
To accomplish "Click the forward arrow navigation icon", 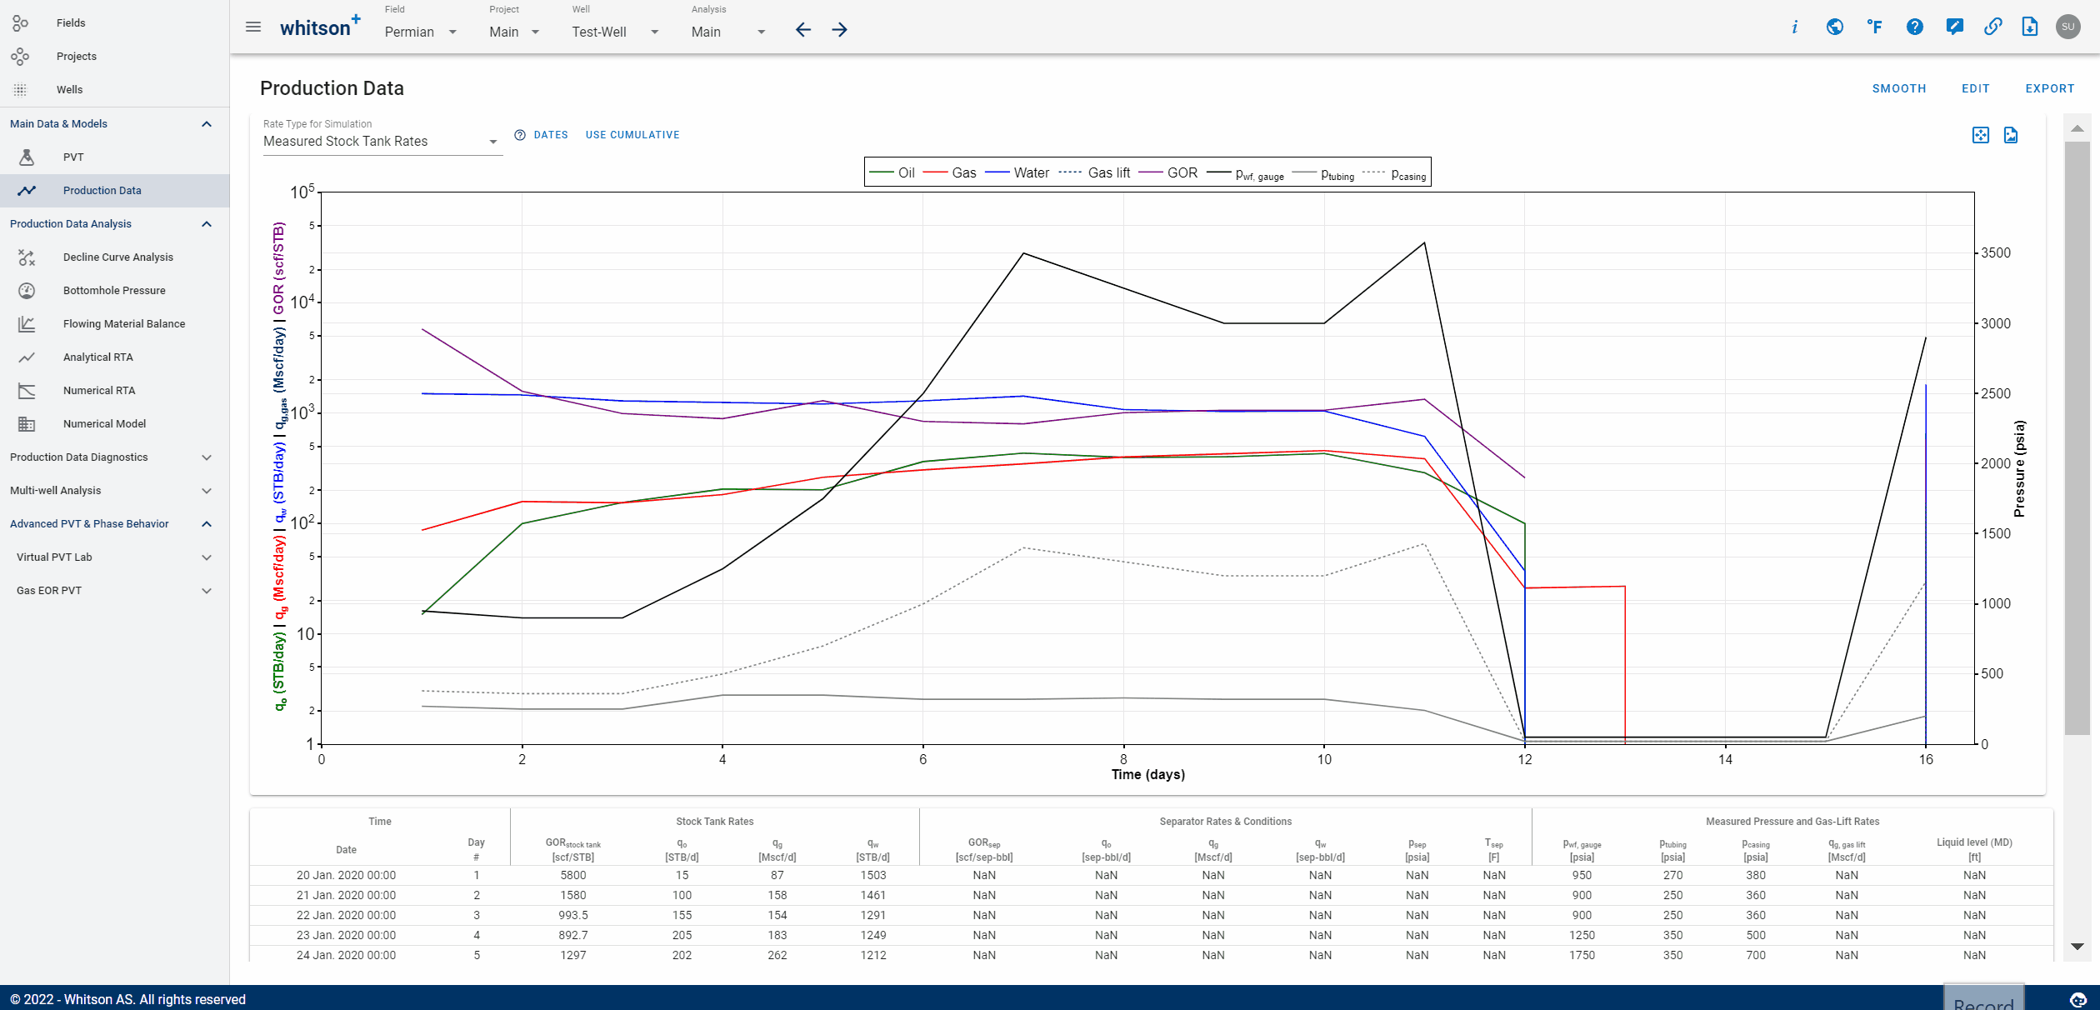I will (x=840, y=30).
